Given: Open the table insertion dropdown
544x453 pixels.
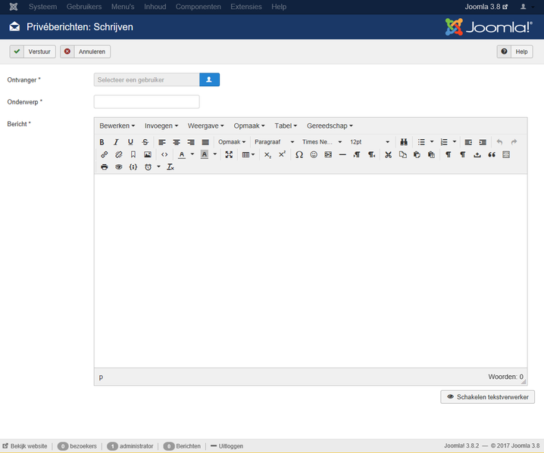Looking at the screenshot, I should pos(248,154).
